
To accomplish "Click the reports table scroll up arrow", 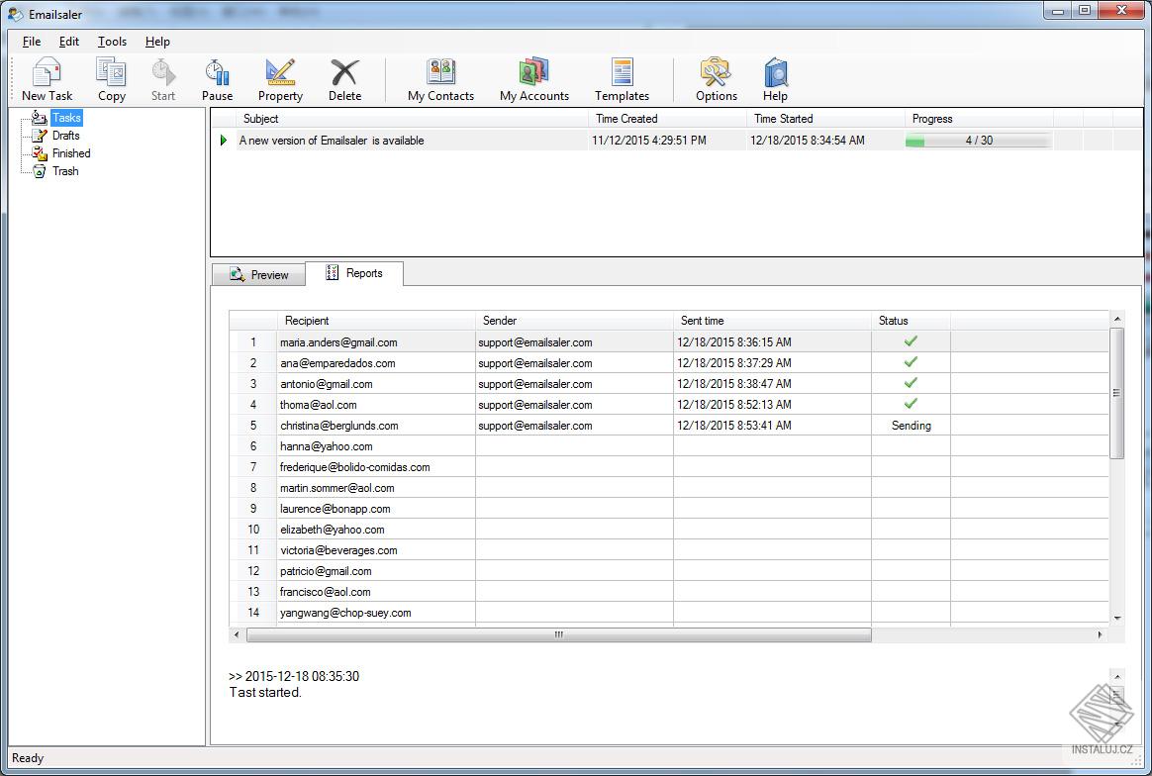I will pos(1116,319).
